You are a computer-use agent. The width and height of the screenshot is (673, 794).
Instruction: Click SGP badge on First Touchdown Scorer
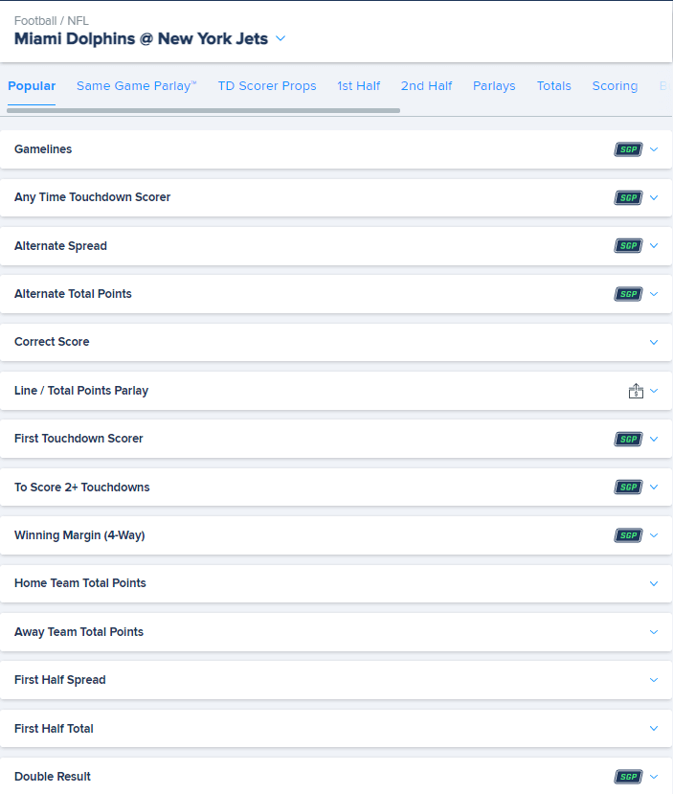pyautogui.click(x=628, y=439)
